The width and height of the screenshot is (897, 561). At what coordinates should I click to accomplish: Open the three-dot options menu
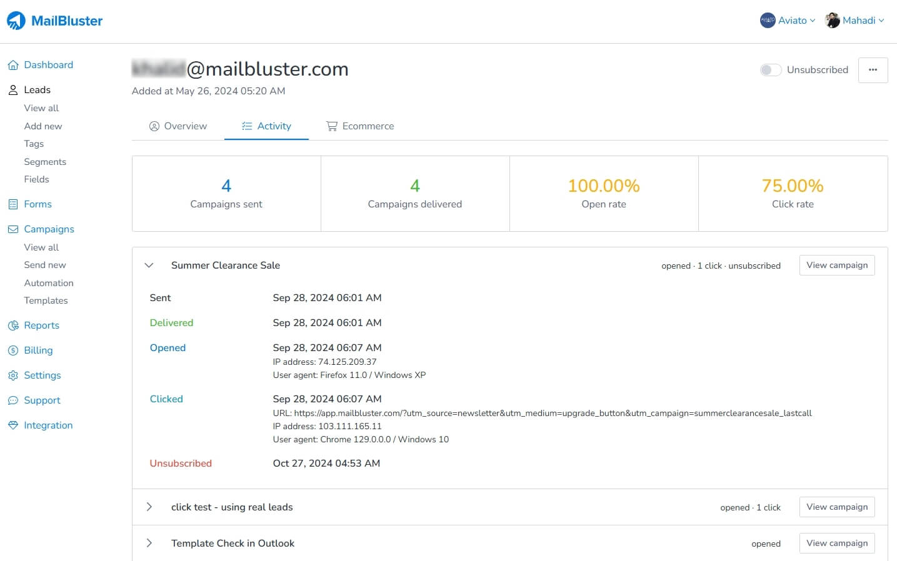[x=873, y=70]
